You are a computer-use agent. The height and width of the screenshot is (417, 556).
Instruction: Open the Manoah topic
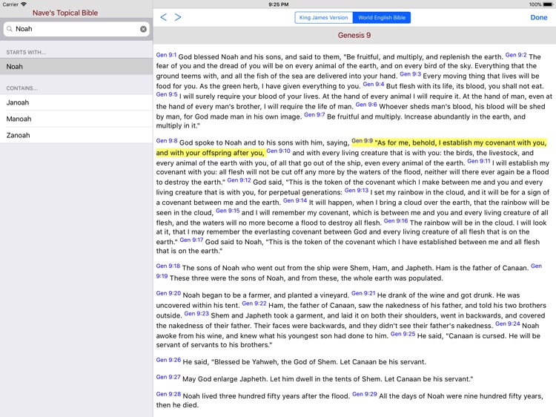(x=76, y=119)
